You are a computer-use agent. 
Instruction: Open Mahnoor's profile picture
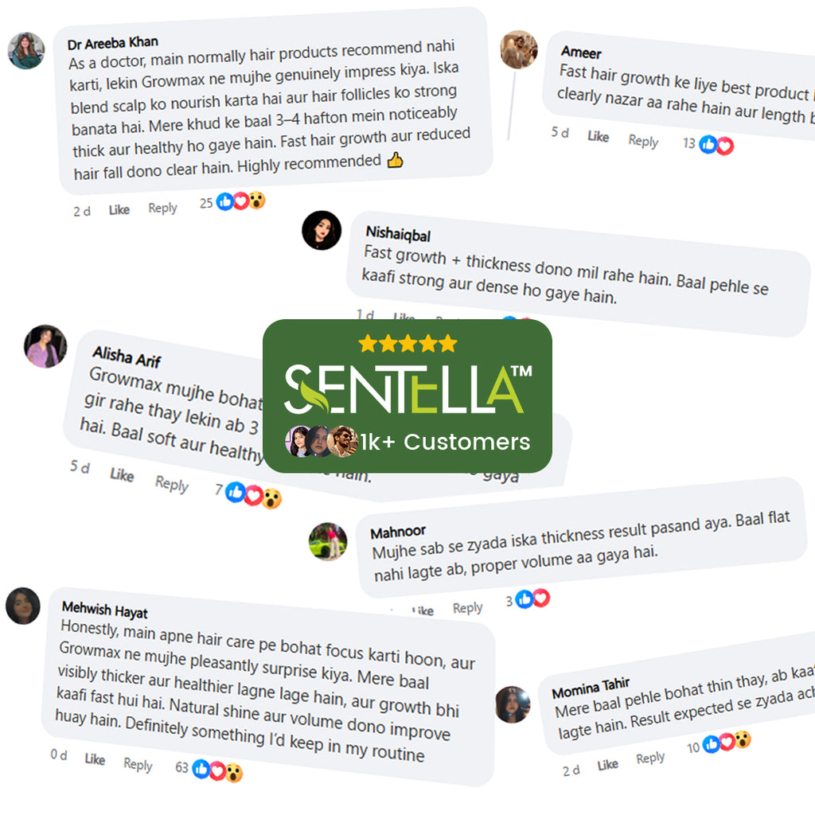point(328,541)
